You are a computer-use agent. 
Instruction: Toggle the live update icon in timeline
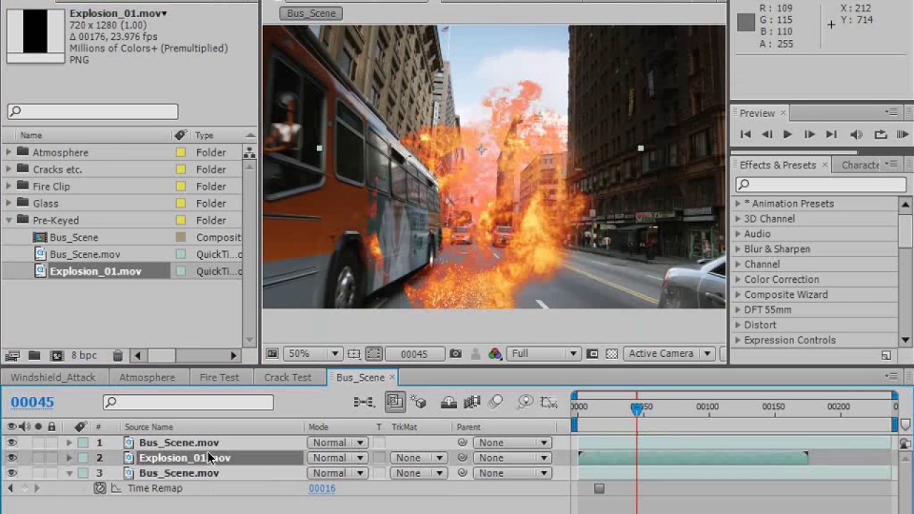[x=394, y=402]
